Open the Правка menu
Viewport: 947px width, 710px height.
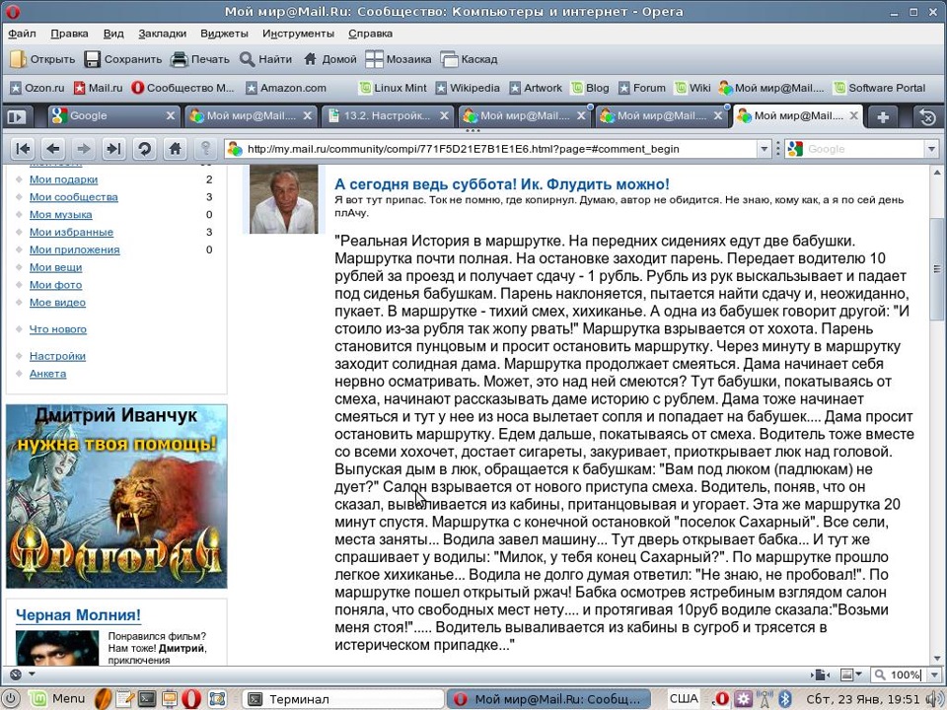pos(69,34)
